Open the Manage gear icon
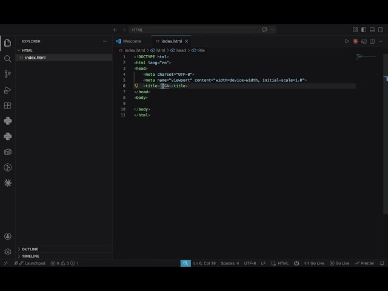The width and height of the screenshot is (388, 291). [x=8, y=252]
